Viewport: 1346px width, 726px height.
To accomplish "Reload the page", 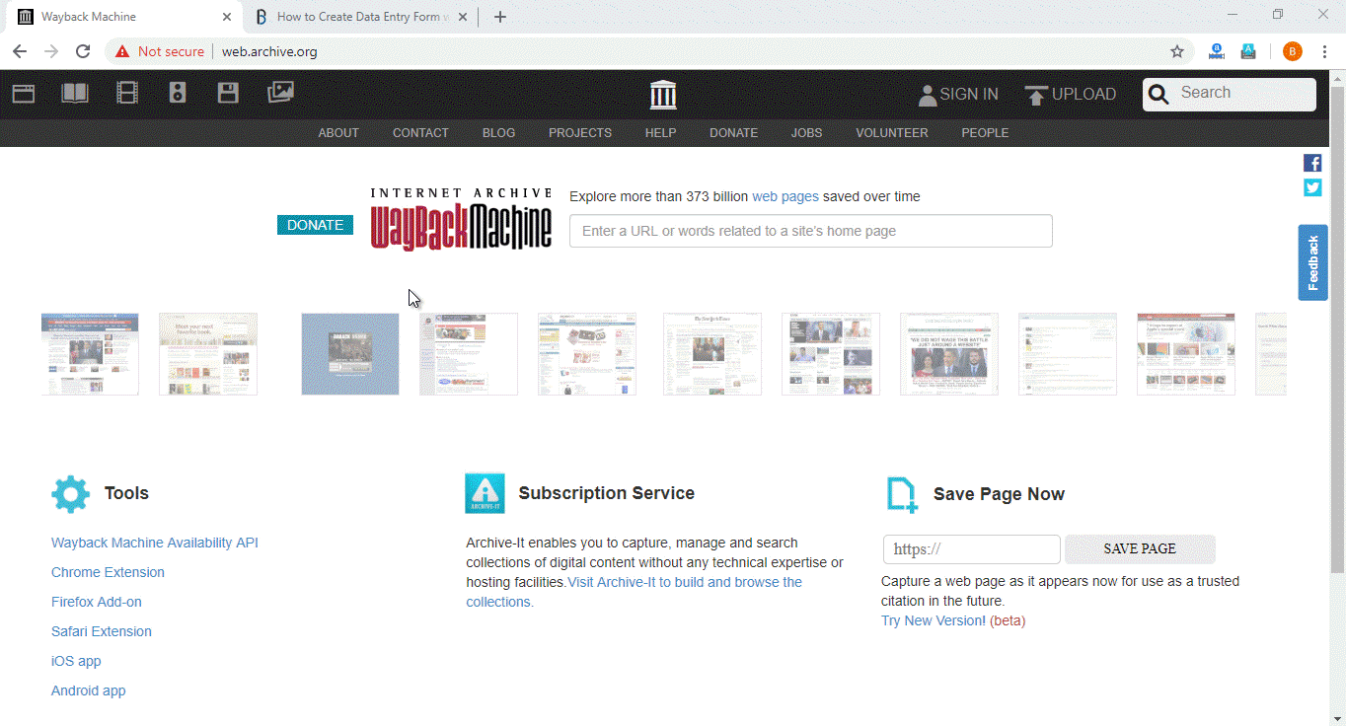I will [83, 51].
